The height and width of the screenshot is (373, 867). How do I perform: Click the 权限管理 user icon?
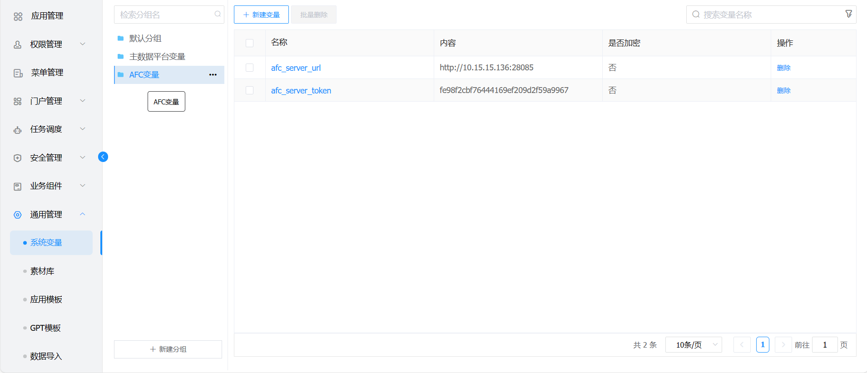point(18,44)
